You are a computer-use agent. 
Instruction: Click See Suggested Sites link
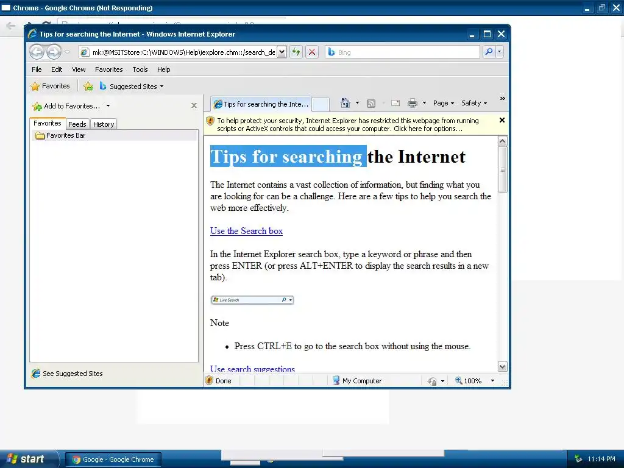click(67, 374)
